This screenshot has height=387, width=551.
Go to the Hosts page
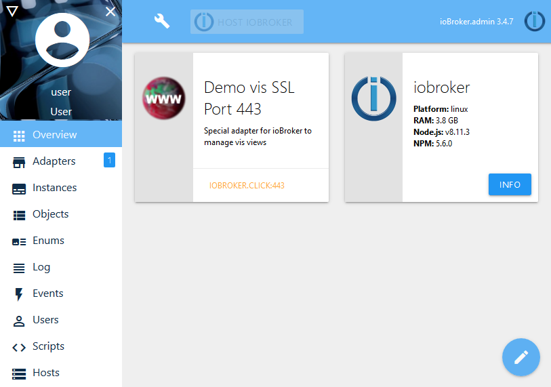pos(61,373)
